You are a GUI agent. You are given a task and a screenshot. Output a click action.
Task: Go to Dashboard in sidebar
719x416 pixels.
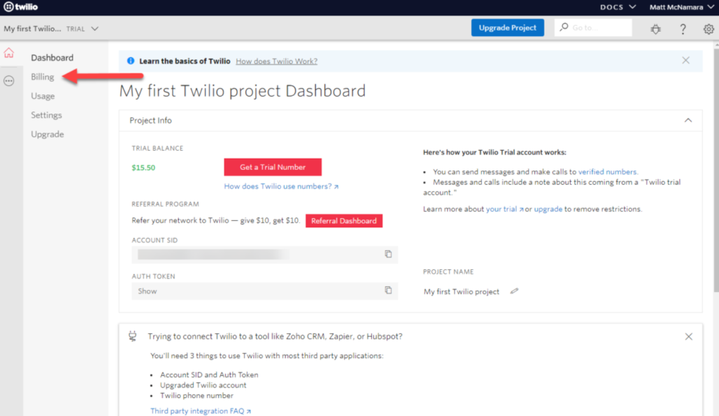[x=52, y=57]
